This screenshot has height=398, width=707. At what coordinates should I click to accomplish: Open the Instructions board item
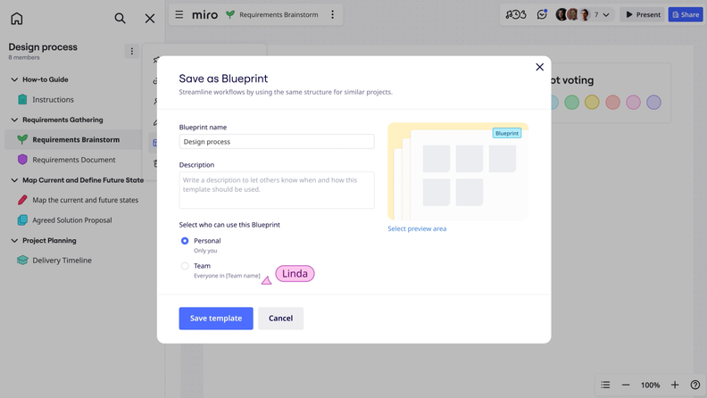(x=53, y=99)
